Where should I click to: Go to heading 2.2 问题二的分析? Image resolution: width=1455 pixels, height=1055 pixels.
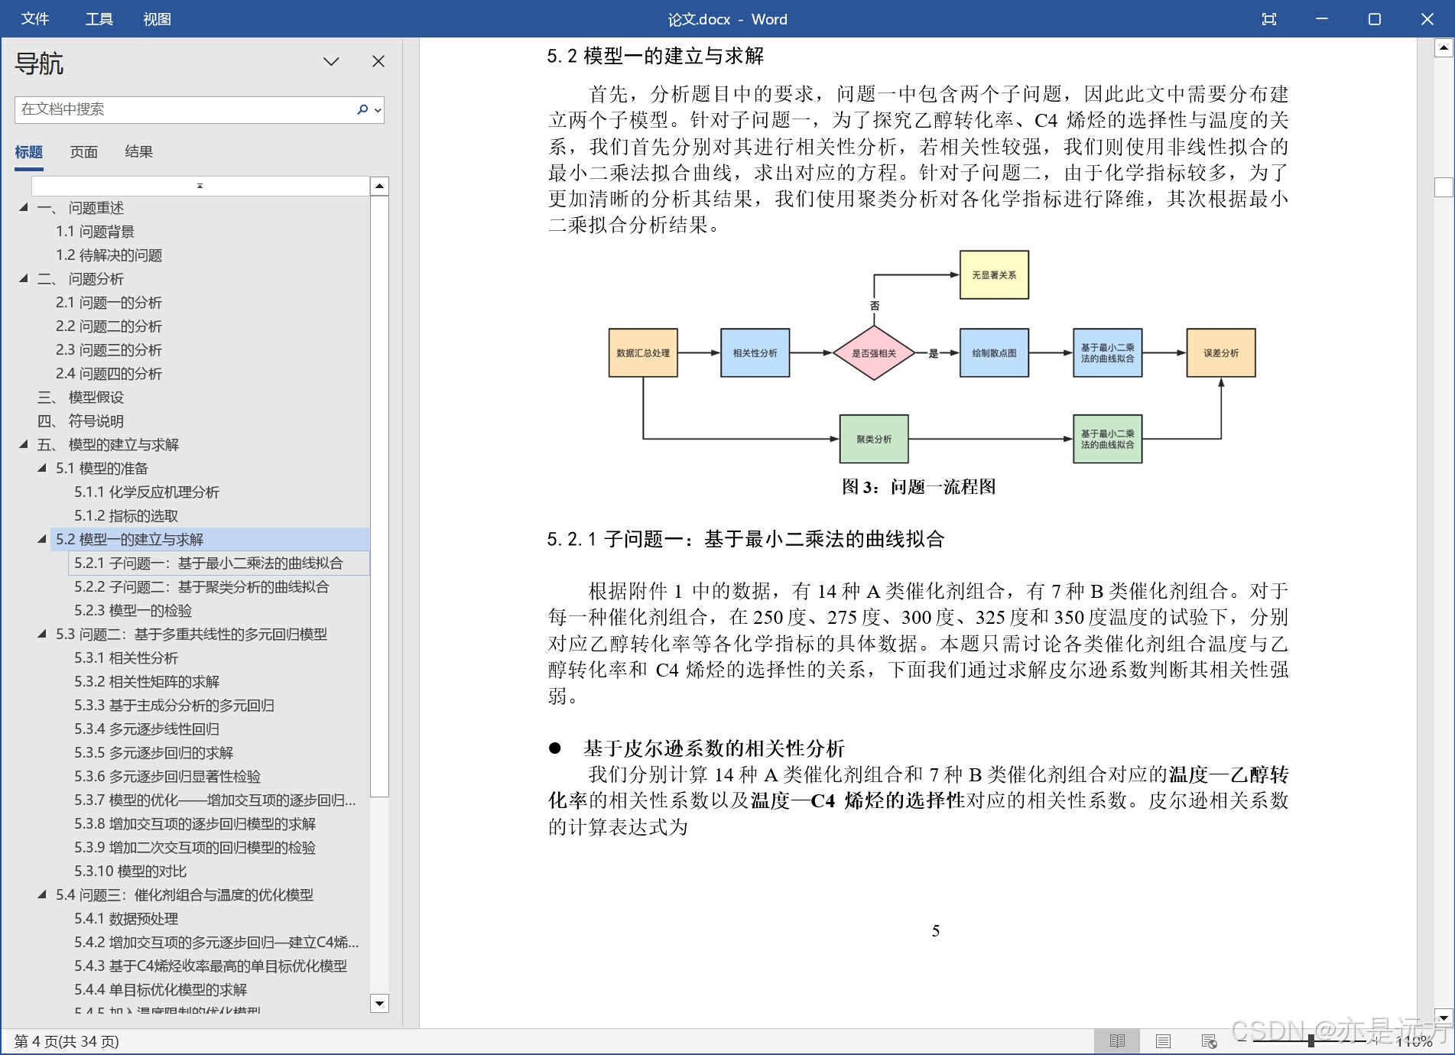pyautogui.click(x=109, y=326)
